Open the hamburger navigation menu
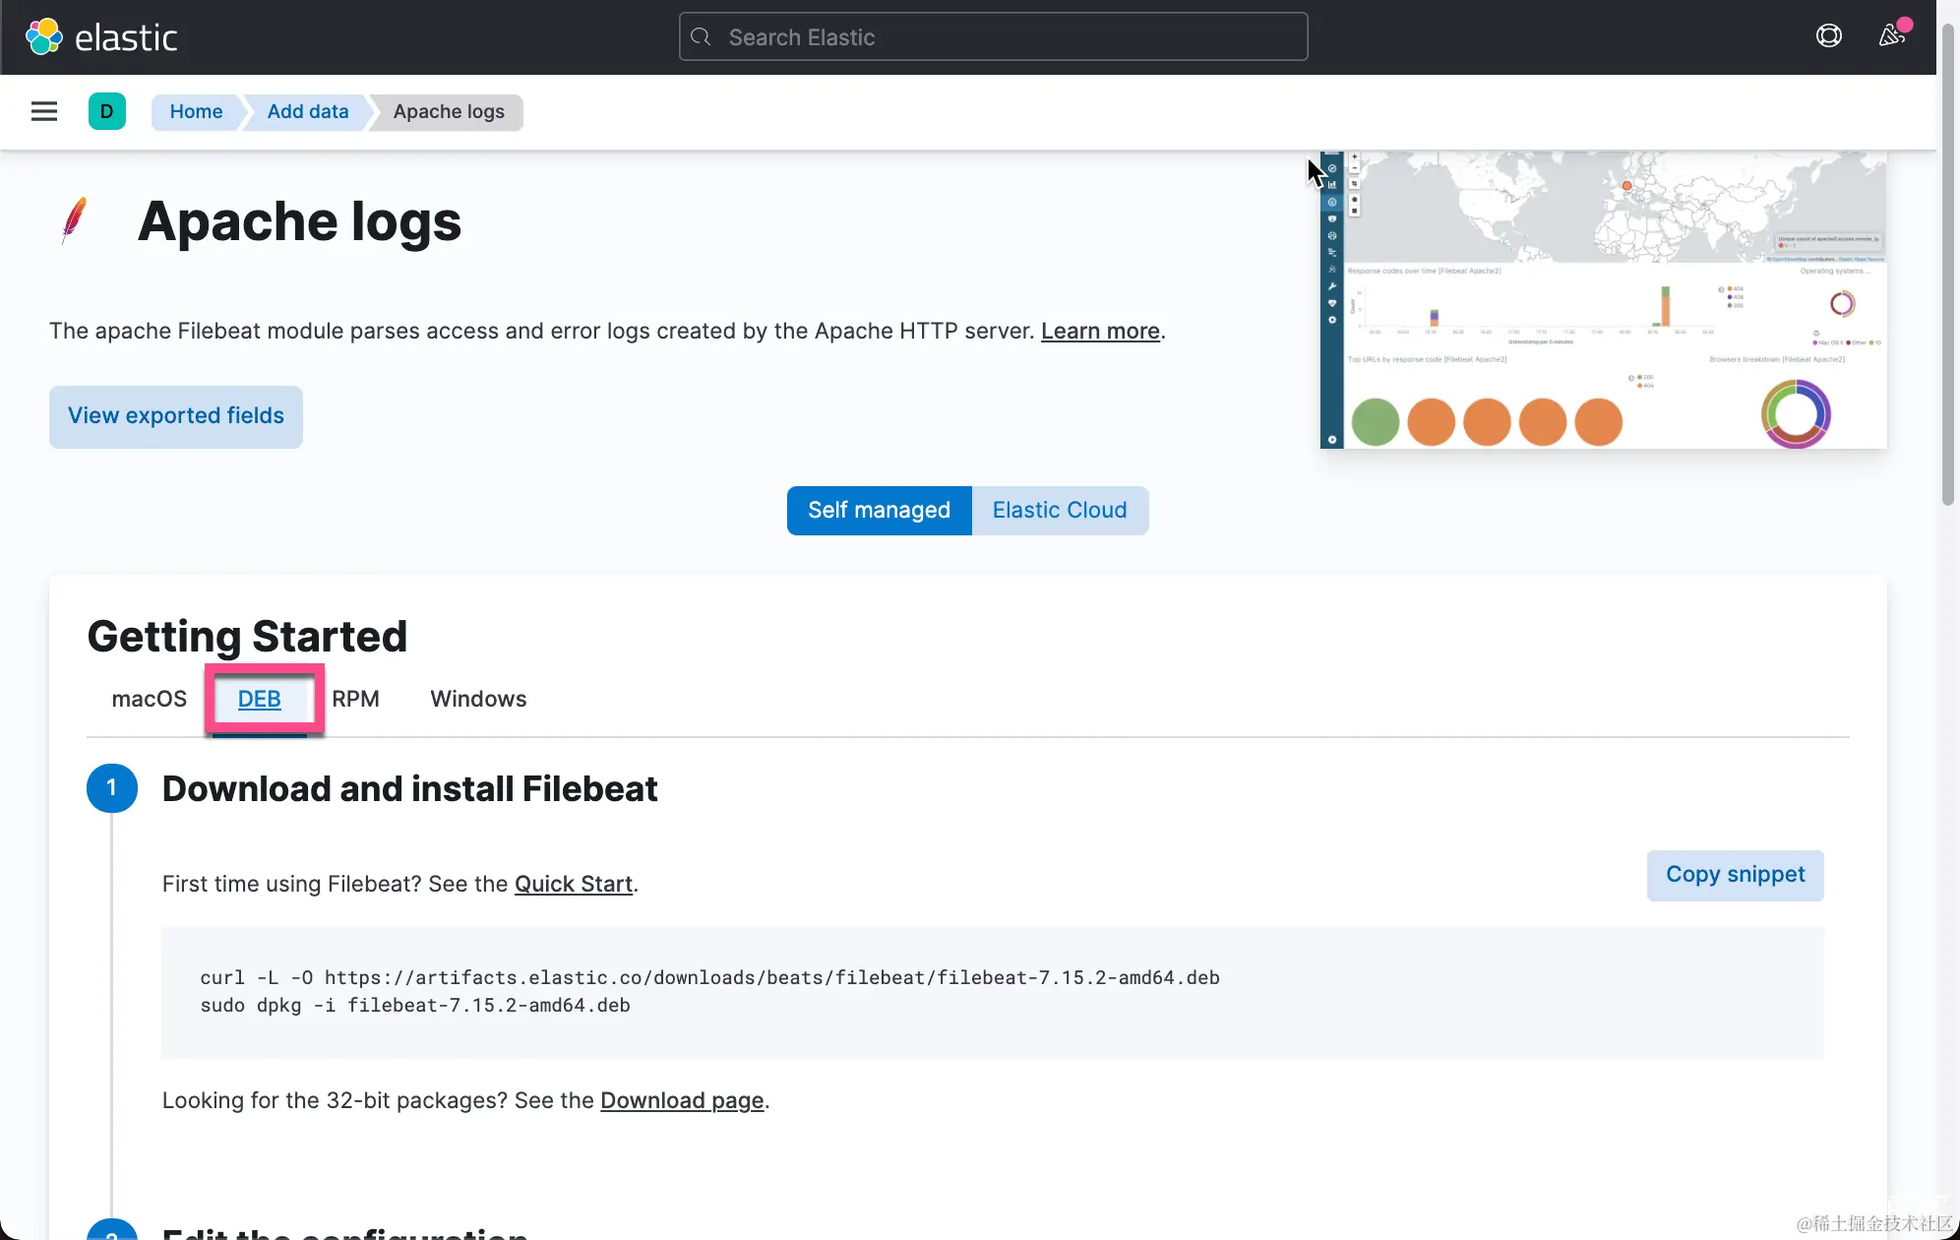1960x1240 pixels. click(x=44, y=111)
